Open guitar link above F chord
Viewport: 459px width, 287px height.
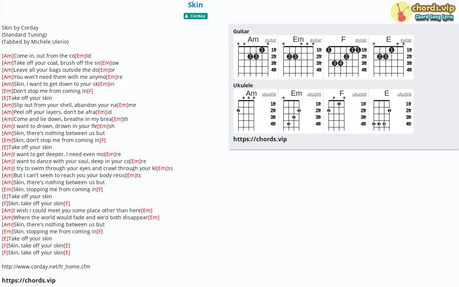(361, 40)
